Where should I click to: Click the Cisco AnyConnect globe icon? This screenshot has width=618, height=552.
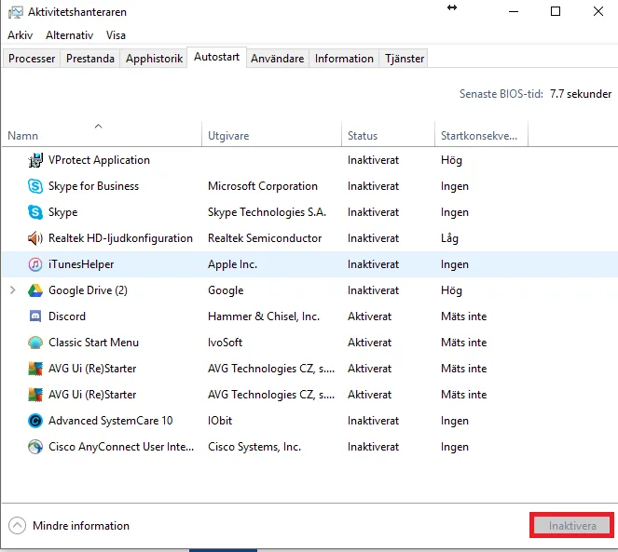point(35,447)
